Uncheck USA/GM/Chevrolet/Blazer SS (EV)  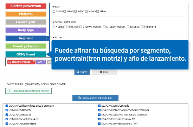[x=99, y=124]
